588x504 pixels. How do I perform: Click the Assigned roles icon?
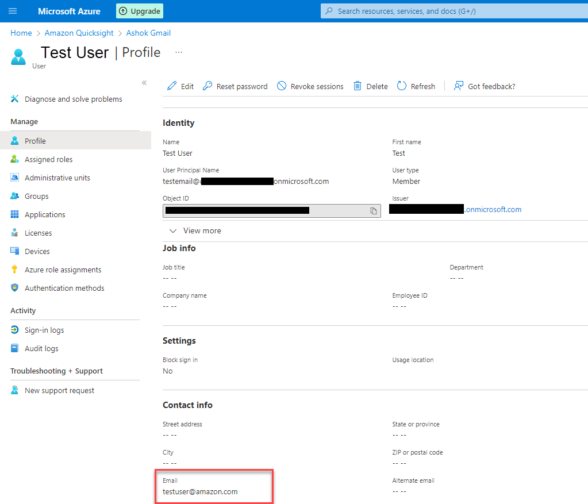(14, 159)
